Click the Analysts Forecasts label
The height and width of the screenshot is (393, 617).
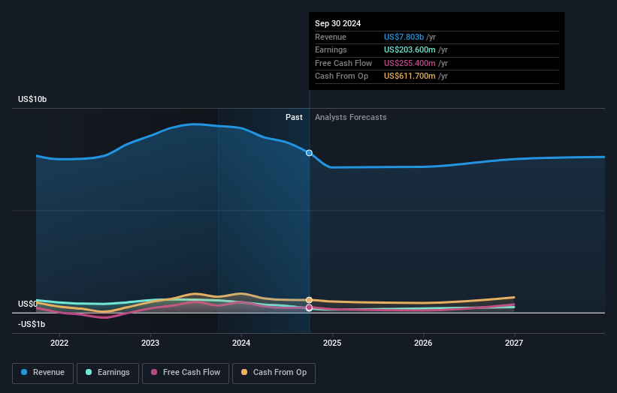[x=351, y=118]
